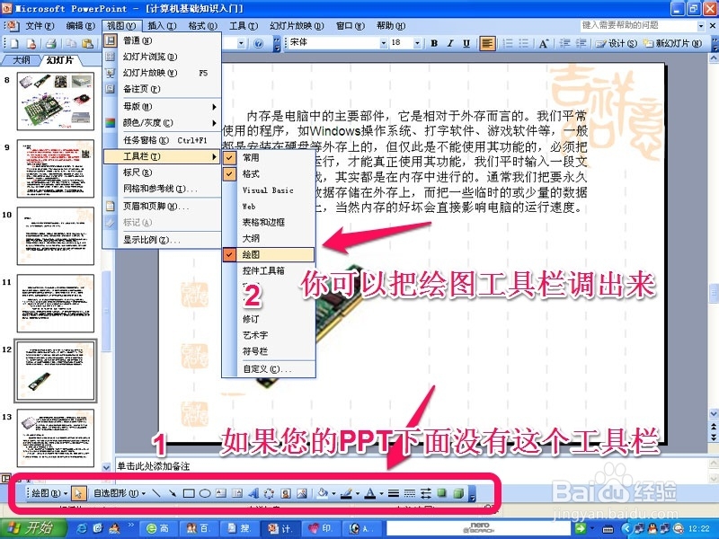The width and height of the screenshot is (719, 539).
Task: Choose 幻灯片浏览 in the view menu
Action: tap(162, 57)
